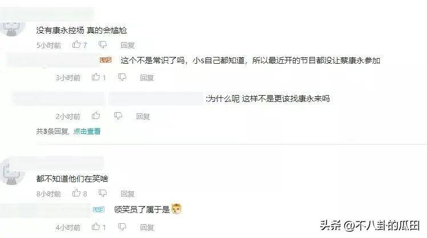Reply to the 8小时前 comment
This screenshot has height=238, width=427.
point(127,194)
